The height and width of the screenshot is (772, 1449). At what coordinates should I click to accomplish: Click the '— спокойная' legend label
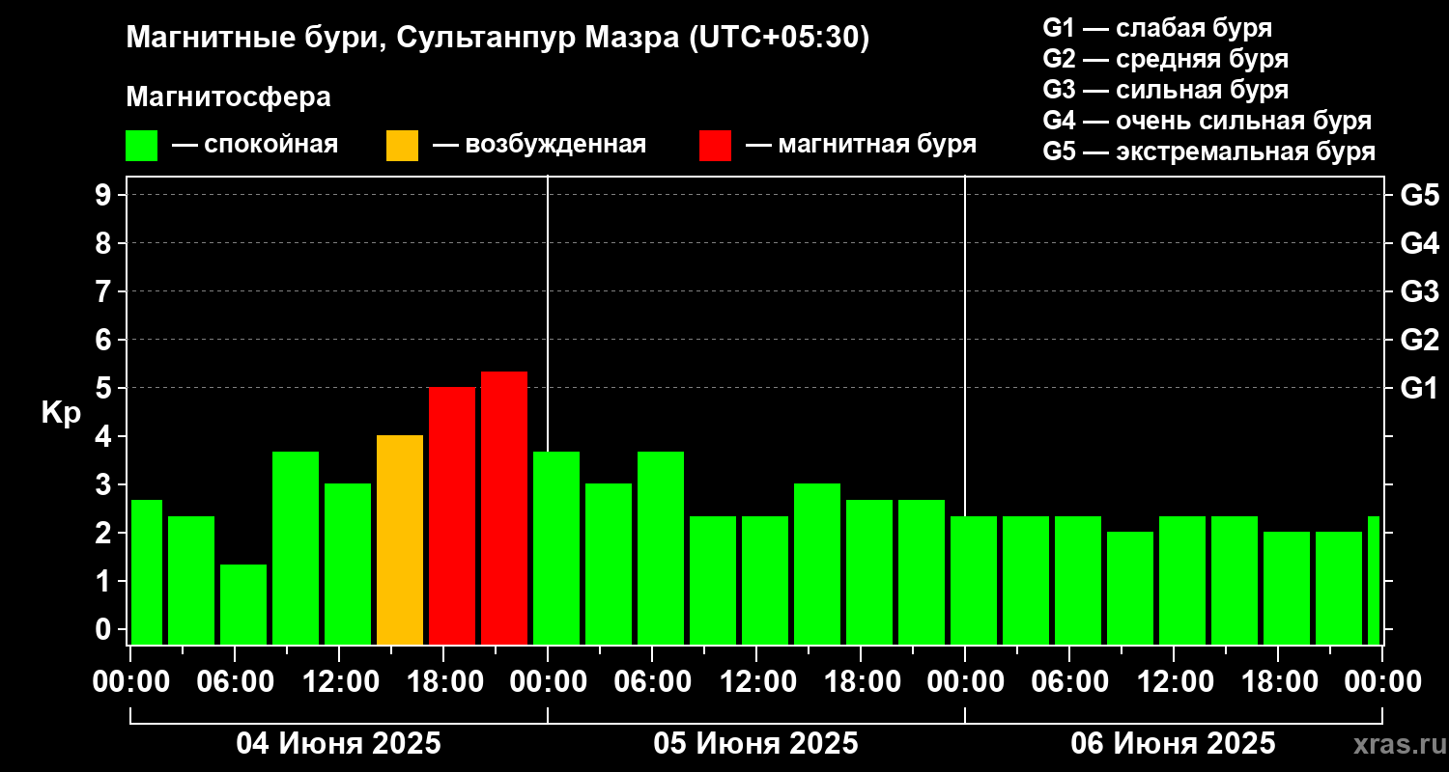[x=254, y=145]
